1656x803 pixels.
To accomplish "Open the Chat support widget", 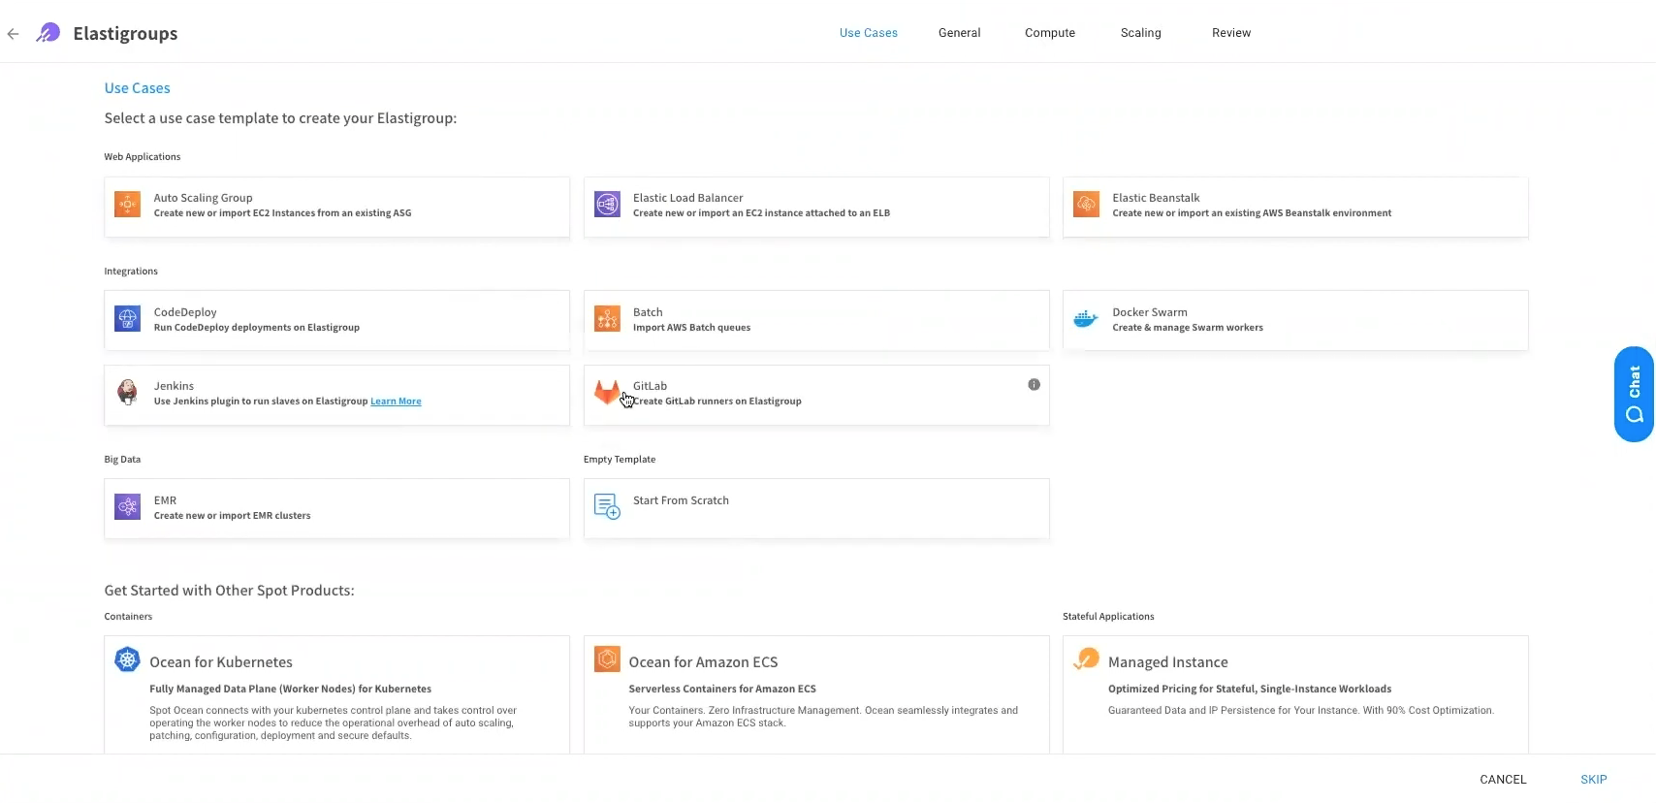I will 1634,395.
